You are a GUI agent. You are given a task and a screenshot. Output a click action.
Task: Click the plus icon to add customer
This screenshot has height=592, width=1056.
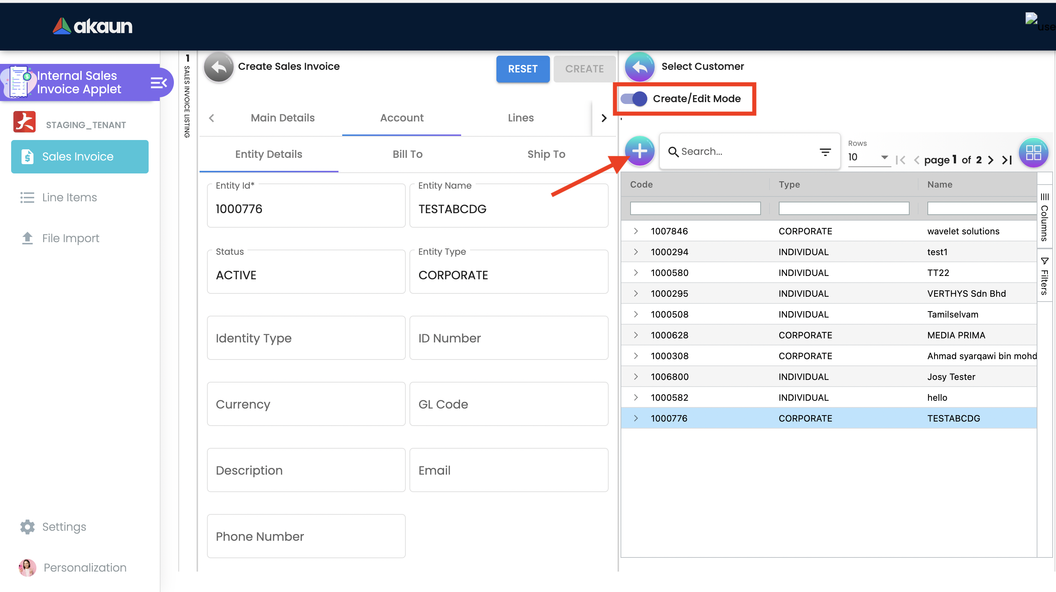tap(639, 151)
